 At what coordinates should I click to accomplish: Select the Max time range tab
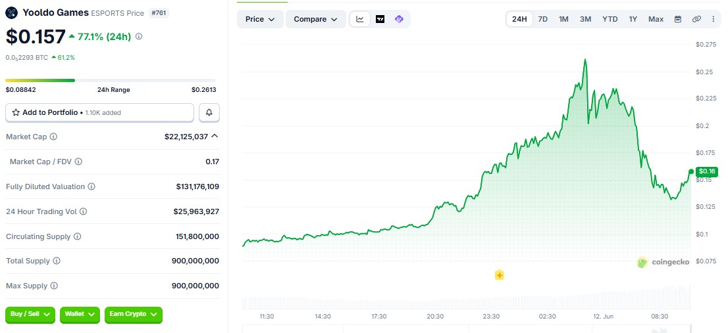click(656, 19)
